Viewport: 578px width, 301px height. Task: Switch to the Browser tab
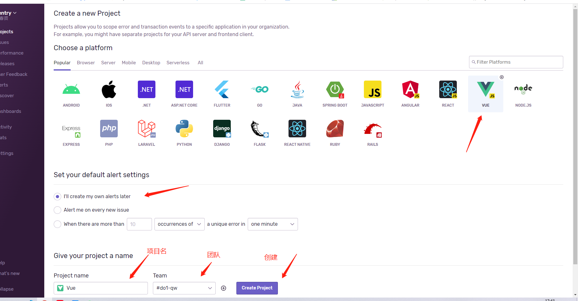[86, 63]
